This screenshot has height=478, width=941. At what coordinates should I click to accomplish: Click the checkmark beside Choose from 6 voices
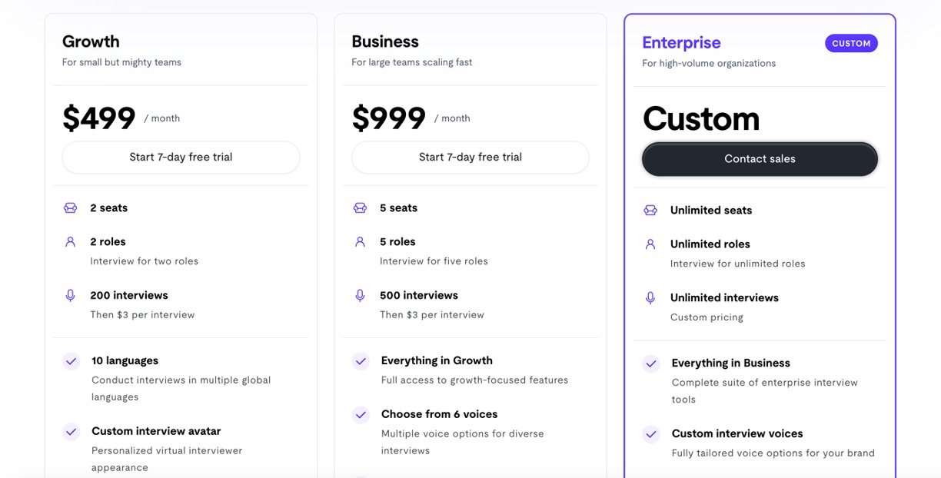tap(361, 415)
